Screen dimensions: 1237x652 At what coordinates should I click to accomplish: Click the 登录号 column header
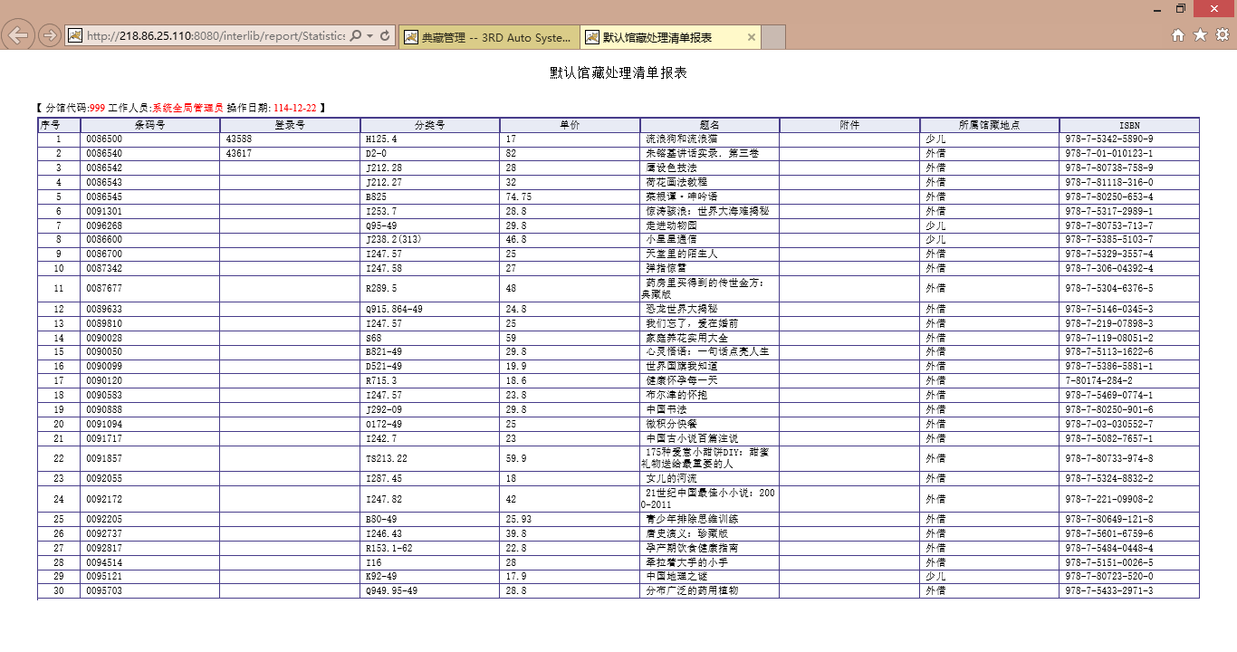[290, 125]
